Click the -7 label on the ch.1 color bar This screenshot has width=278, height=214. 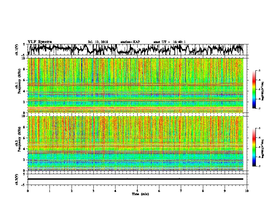point(259,108)
